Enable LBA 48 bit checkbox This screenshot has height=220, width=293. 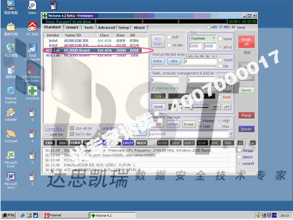tap(72, 128)
